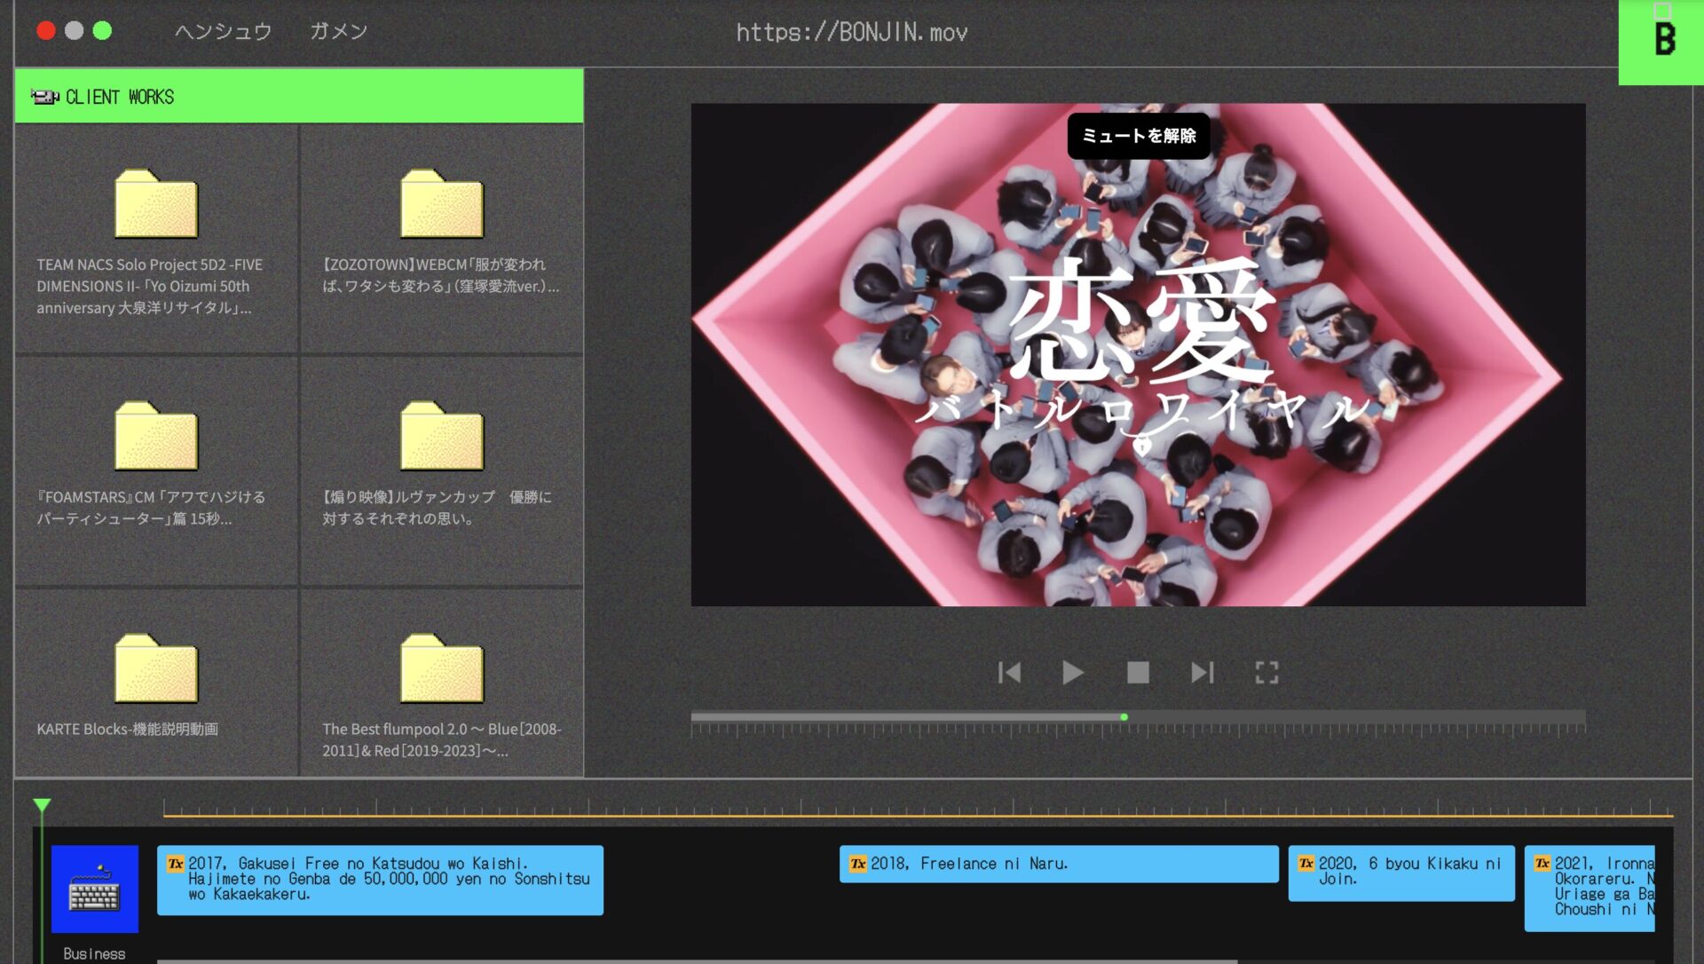Click the Business track label
This screenshot has width=1704, height=964.
point(94,953)
